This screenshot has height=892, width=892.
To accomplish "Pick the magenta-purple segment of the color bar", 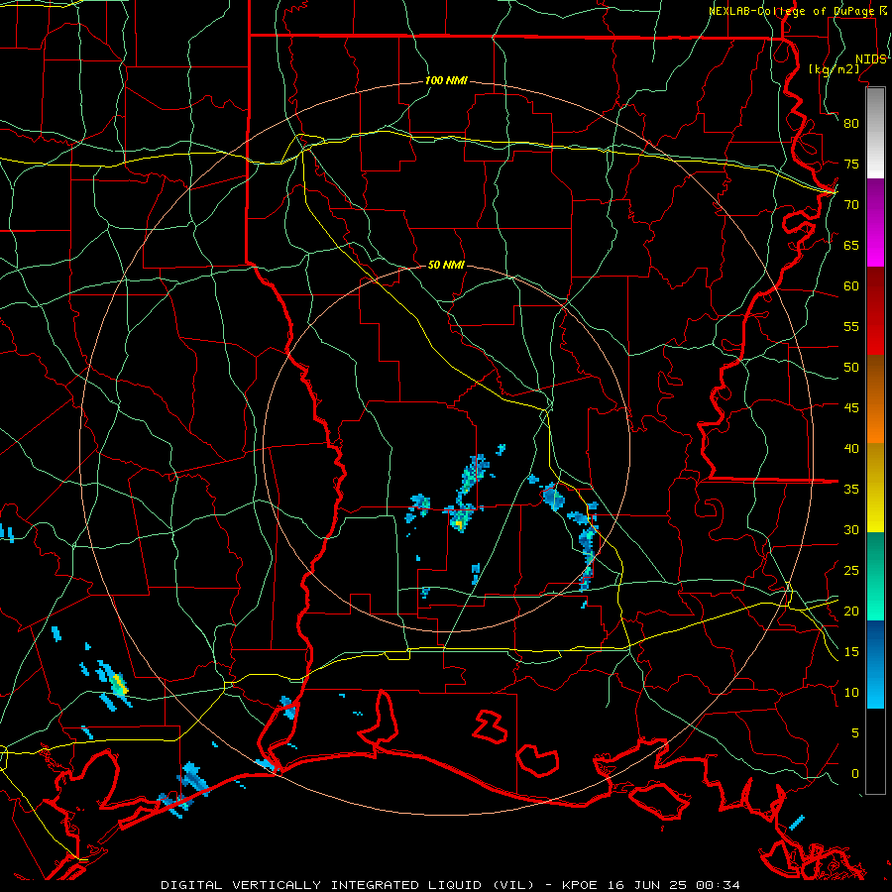I will (875, 223).
